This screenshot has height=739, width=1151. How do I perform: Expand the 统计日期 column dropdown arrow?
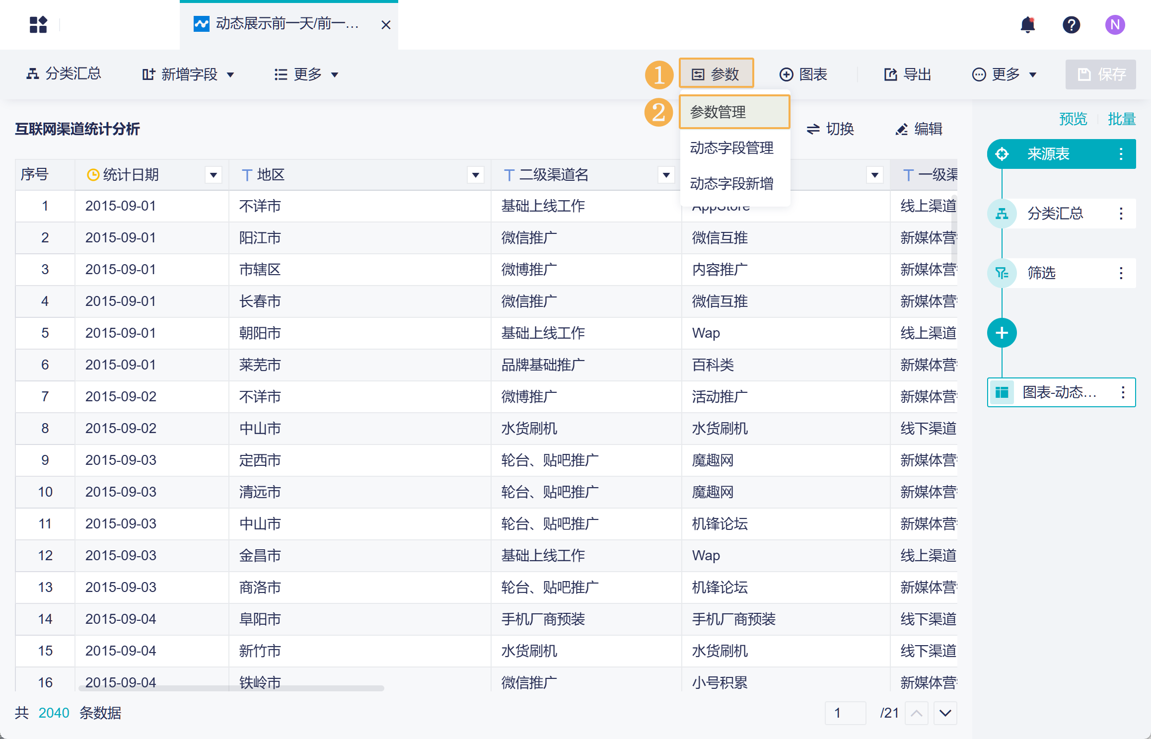click(214, 175)
